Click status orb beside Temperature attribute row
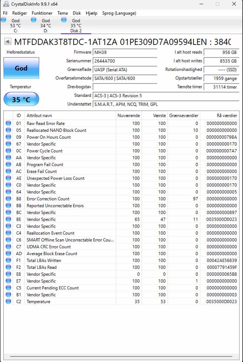The image size is (243, 362). [8, 301]
